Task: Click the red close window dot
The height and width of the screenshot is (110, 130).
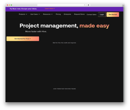Action: [x=8, y=5]
